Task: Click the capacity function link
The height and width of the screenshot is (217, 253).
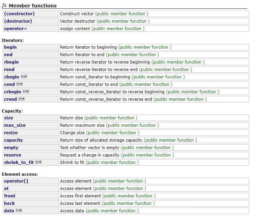Action: [x=13, y=140]
